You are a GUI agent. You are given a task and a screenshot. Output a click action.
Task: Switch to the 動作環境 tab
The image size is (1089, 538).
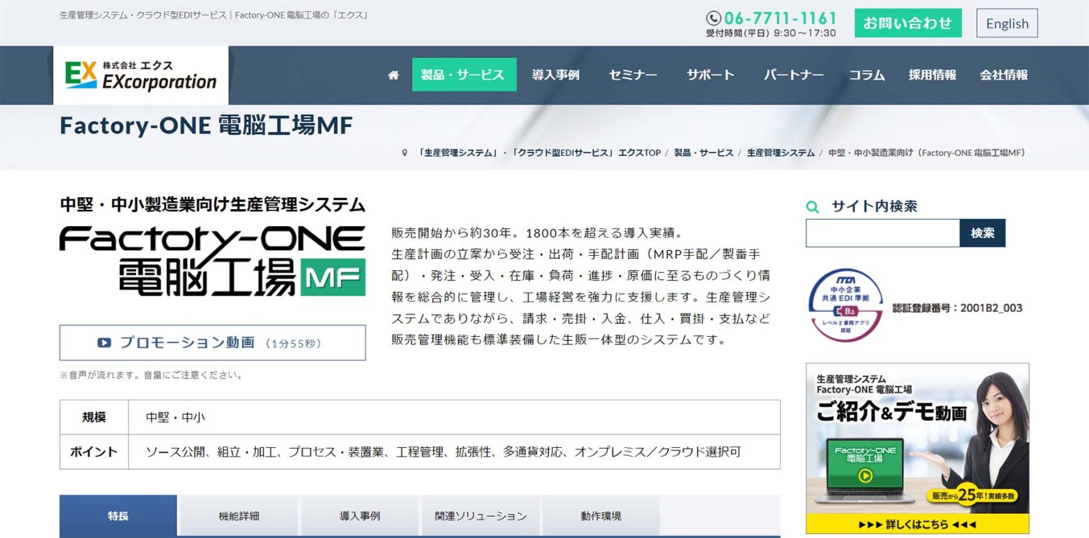601,516
